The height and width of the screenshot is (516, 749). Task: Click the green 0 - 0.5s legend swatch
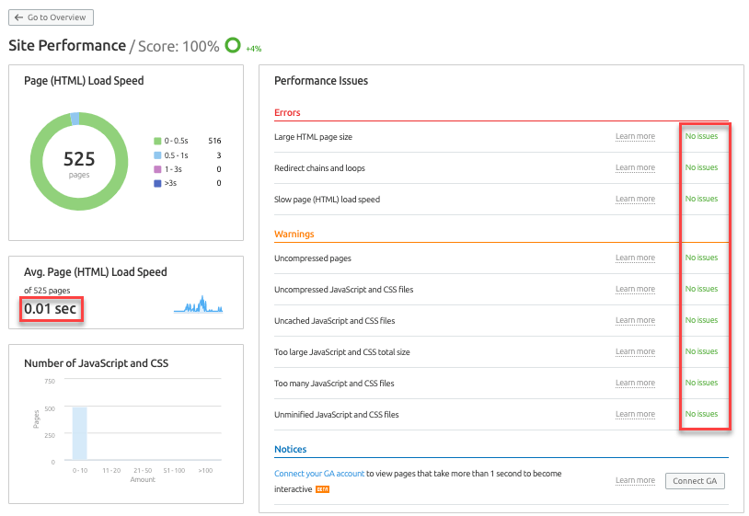tap(157, 141)
